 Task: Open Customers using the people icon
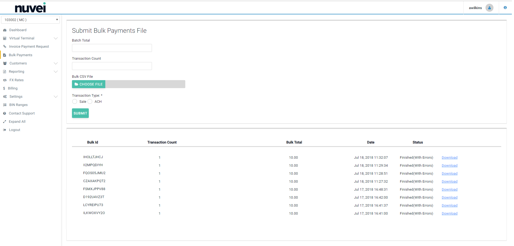[5, 63]
